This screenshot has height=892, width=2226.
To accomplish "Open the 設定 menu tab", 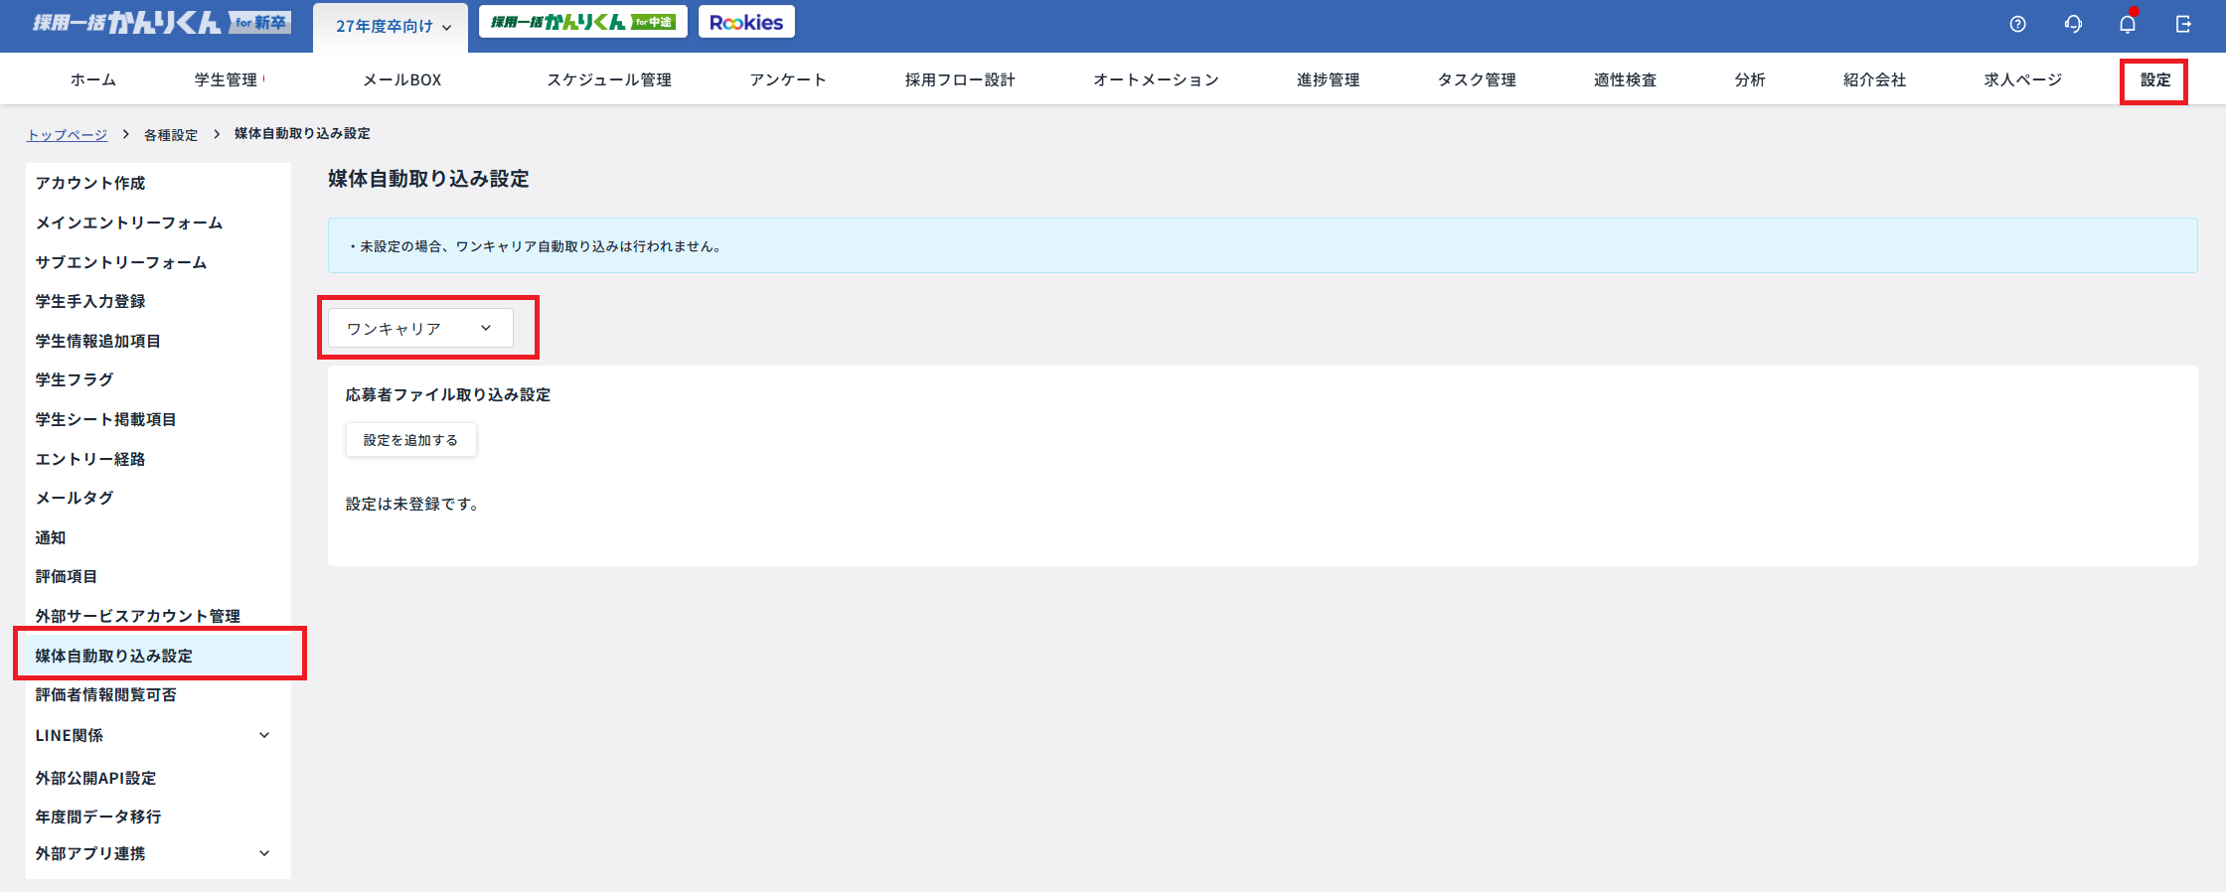I will point(2154,80).
